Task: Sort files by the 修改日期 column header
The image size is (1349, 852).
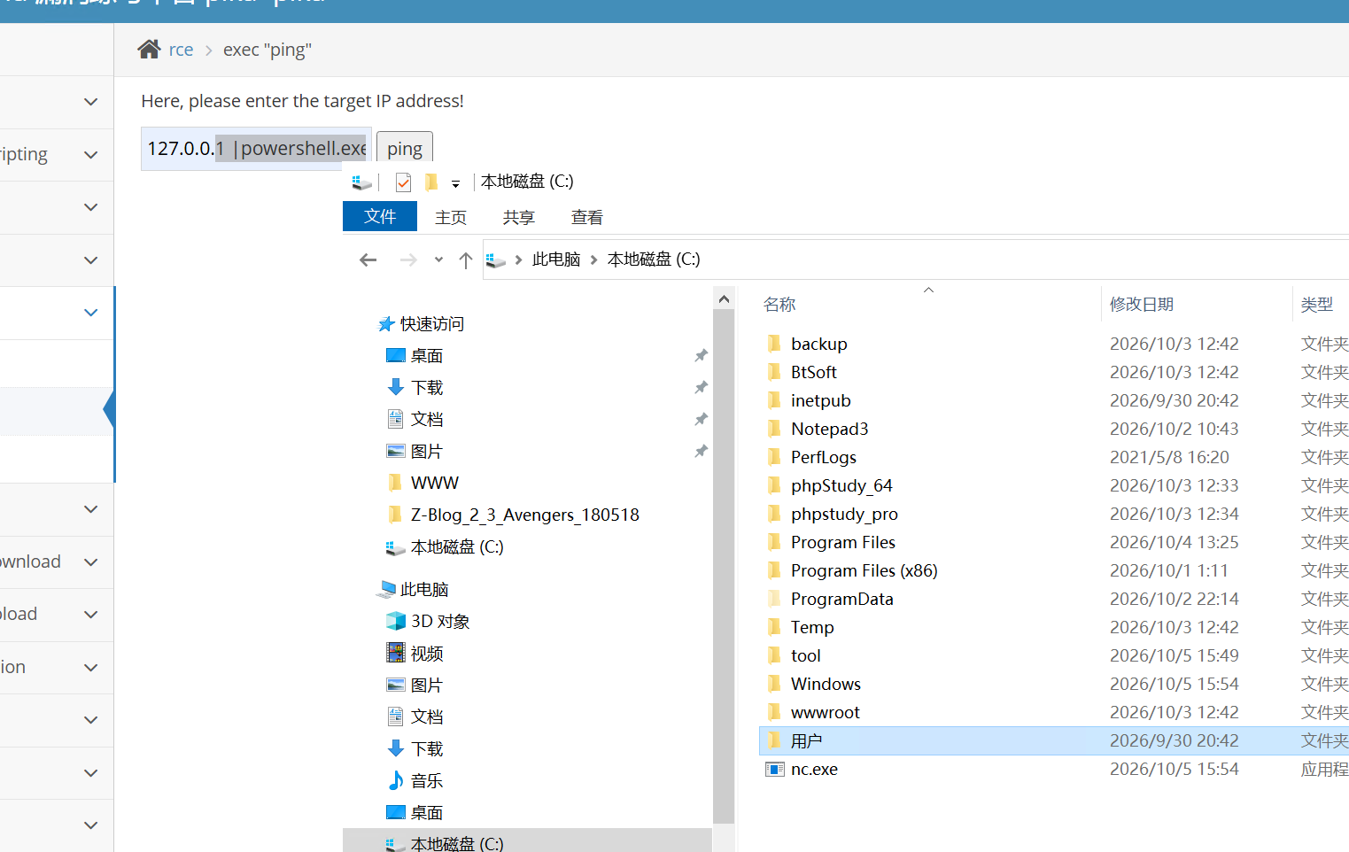Action: click(1142, 305)
